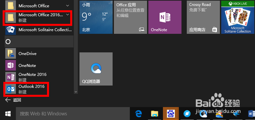Open the Crossy Road 应用商店 tile
This screenshot has height=120, width=255.
tap(203, 17)
